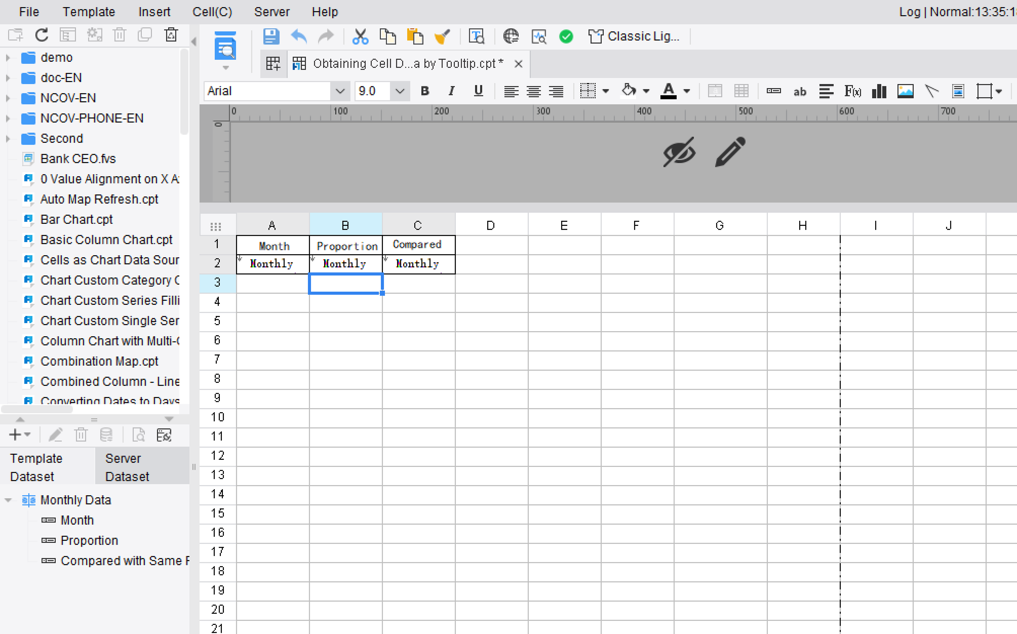This screenshot has width=1017, height=634.
Task: Save the current template
Action: click(271, 36)
